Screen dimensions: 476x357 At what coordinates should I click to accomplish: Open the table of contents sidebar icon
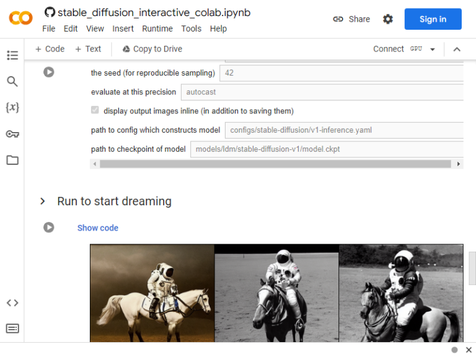tap(12, 55)
